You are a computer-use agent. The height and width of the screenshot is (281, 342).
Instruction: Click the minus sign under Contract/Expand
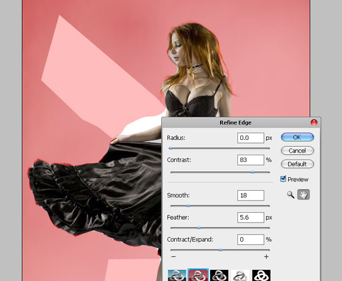coord(173,256)
